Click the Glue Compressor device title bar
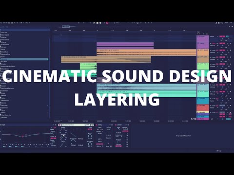The height and width of the screenshot is (175, 234). pos(76,125)
